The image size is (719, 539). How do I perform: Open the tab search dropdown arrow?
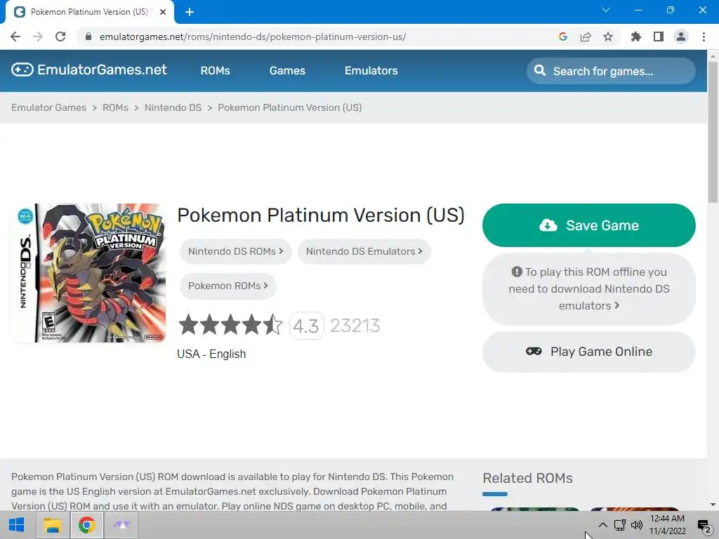click(606, 10)
